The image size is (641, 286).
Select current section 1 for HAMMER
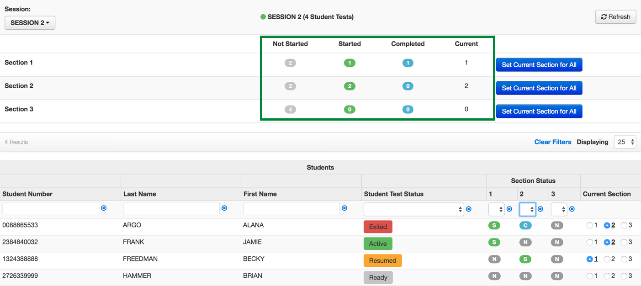pyautogui.click(x=589, y=276)
